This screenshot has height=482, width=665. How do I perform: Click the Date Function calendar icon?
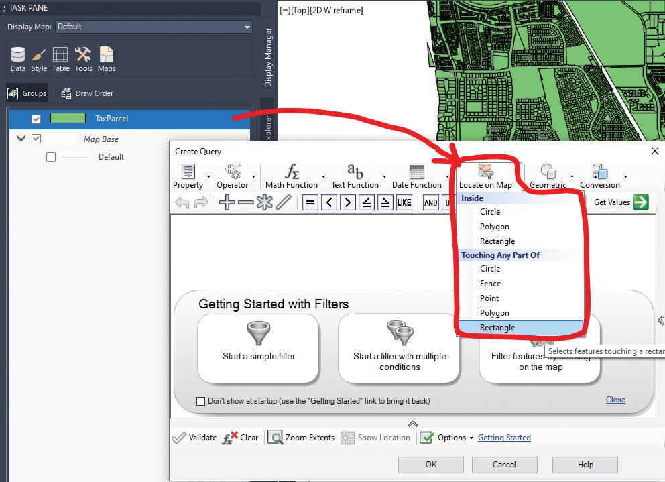click(416, 172)
